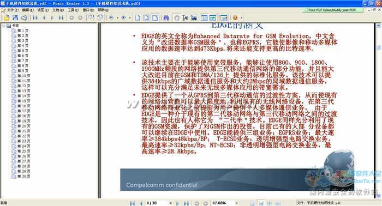Click the Foxit PDF Editor advertisement link

pyautogui.click(x=332, y=10)
